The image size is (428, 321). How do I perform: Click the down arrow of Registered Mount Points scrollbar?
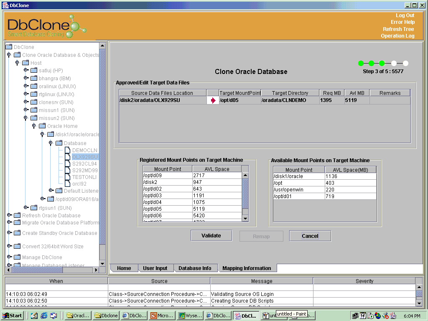pyautogui.click(x=245, y=218)
